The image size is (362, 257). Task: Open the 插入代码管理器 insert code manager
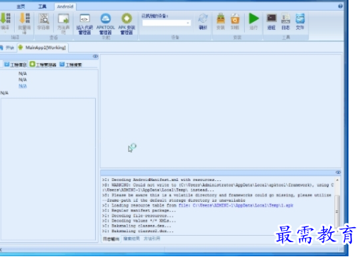click(84, 23)
